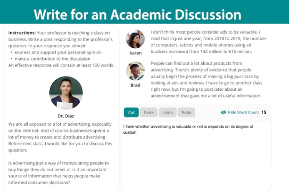Undo the last edit
Image resolution: width=289 pixels, height=191 pixels.
pos(168,113)
